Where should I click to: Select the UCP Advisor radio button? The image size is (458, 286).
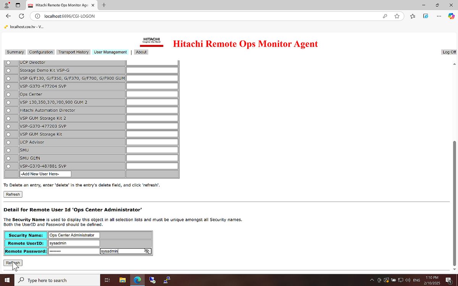click(x=8, y=142)
